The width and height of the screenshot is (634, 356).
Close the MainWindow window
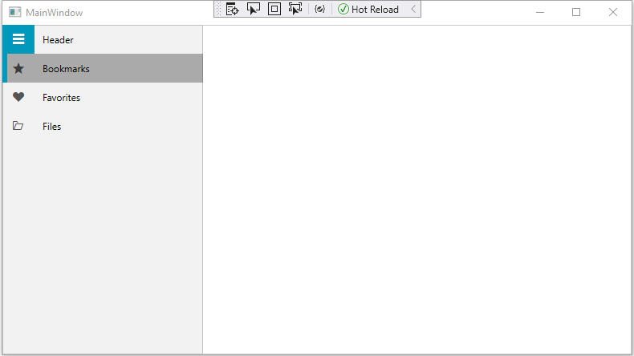point(613,13)
